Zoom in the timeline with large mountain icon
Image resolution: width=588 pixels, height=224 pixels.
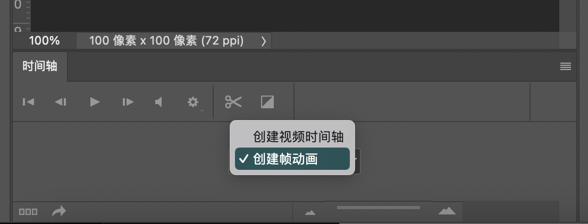[x=447, y=211]
